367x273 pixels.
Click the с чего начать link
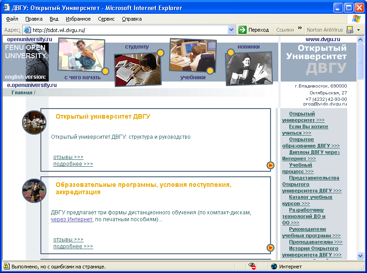82,77
